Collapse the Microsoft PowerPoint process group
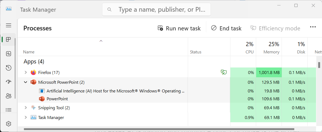 (26, 82)
